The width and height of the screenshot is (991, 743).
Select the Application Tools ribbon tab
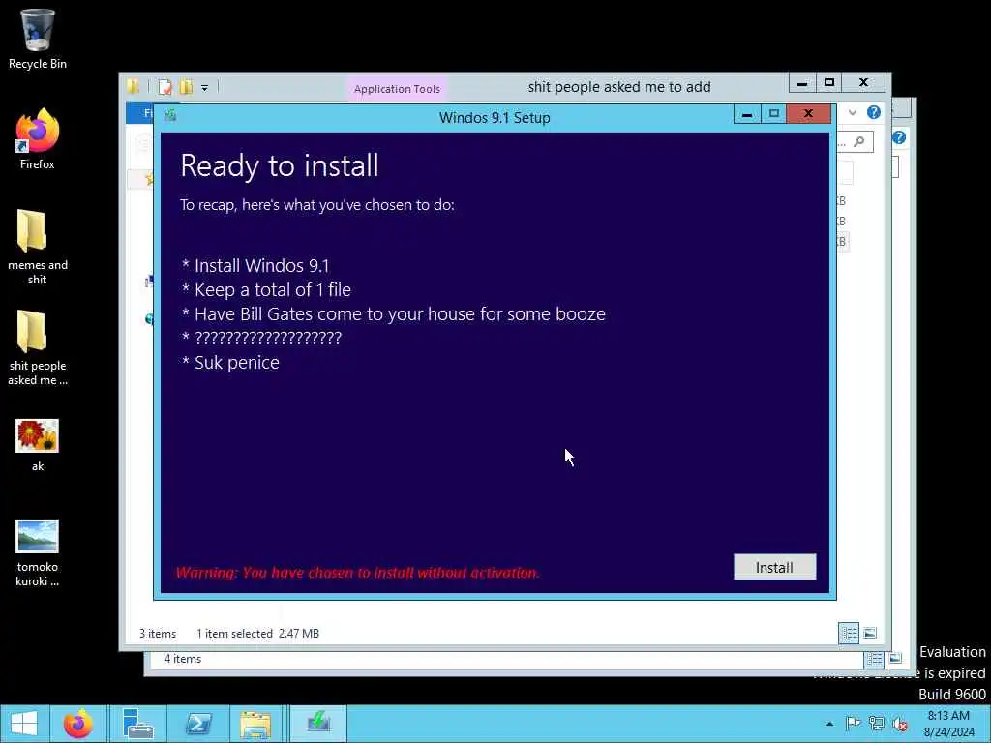click(397, 89)
